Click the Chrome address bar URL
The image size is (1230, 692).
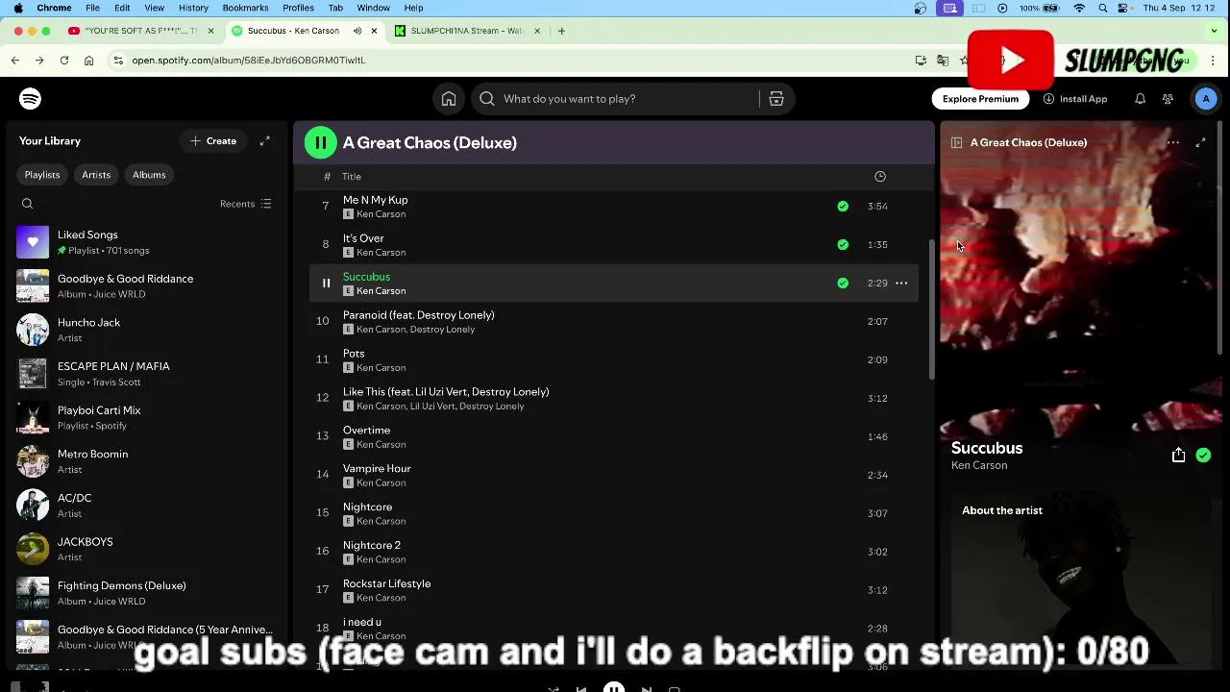coord(248,61)
